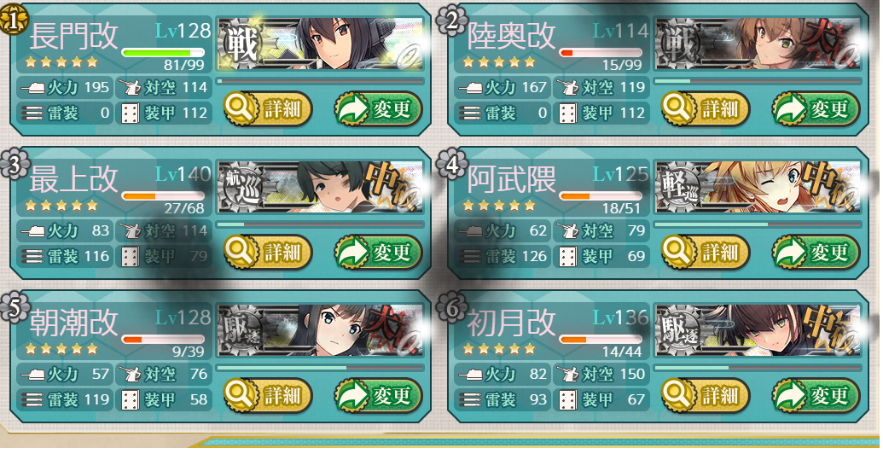The image size is (883, 454).
Task: Click 阿武隈's banner portrait
Action: (758, 186)
